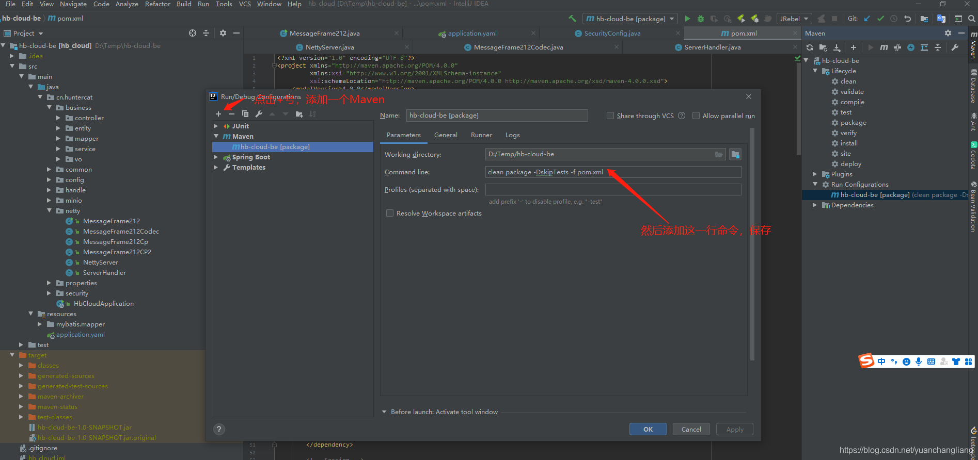The height and width of the screenshot is (460, 978).
Task: Enable Allow parallel run checkbox
Action: (696, 116)
